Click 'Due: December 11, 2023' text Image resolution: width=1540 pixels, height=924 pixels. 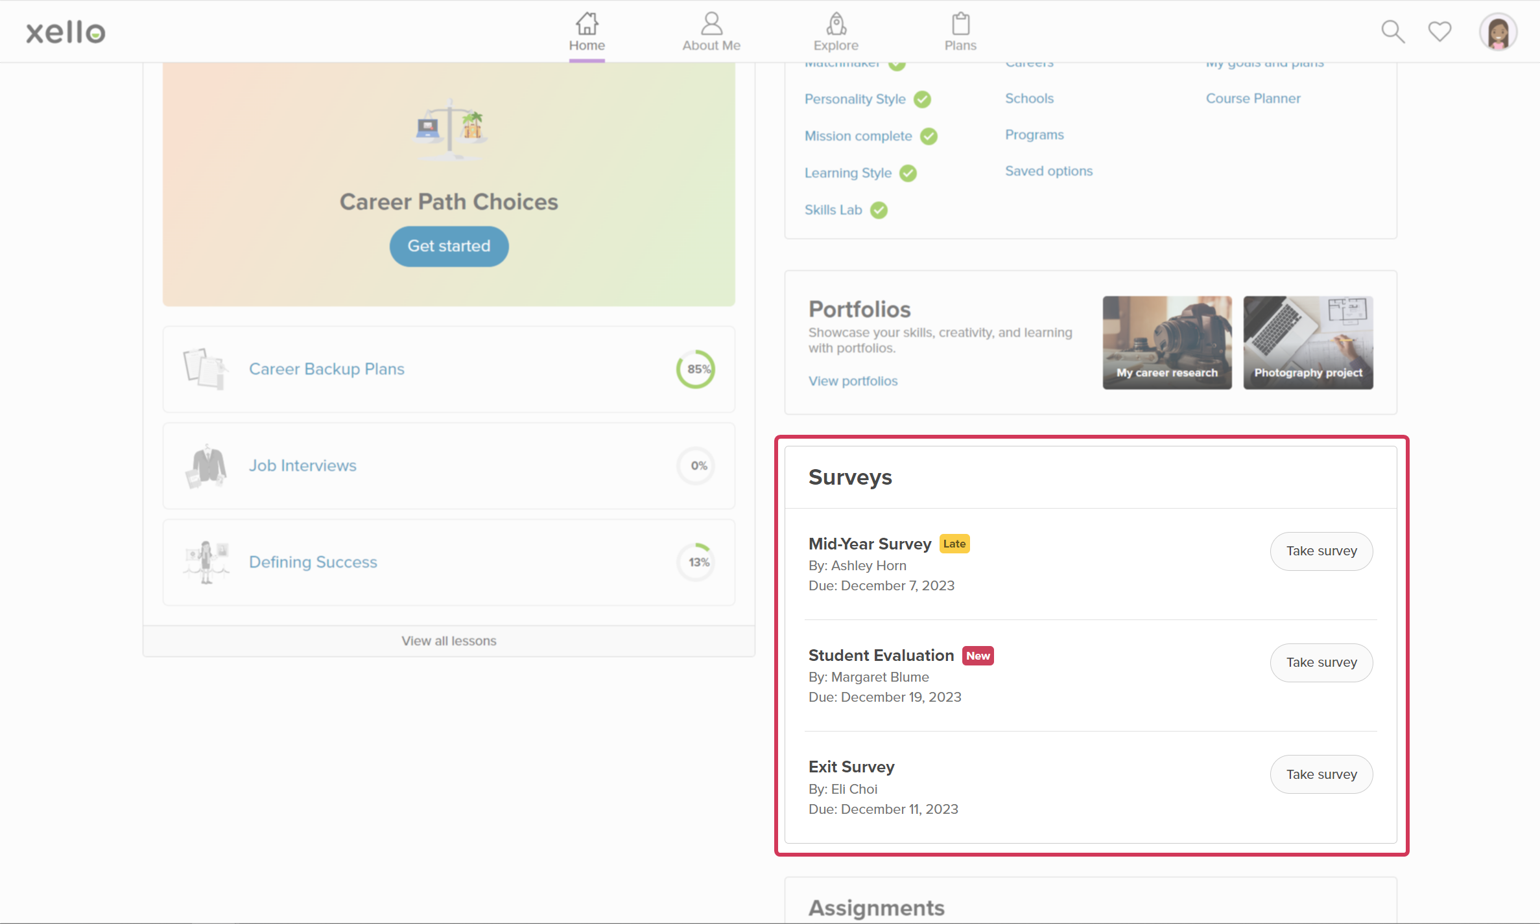pos(883,809)
